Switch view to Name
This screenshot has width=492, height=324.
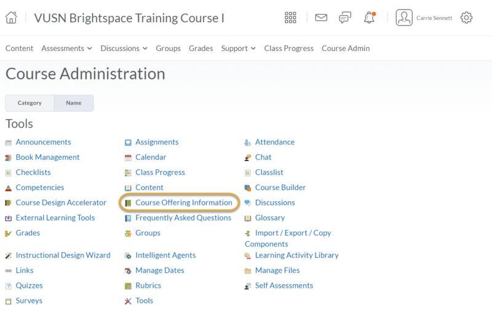74,103
